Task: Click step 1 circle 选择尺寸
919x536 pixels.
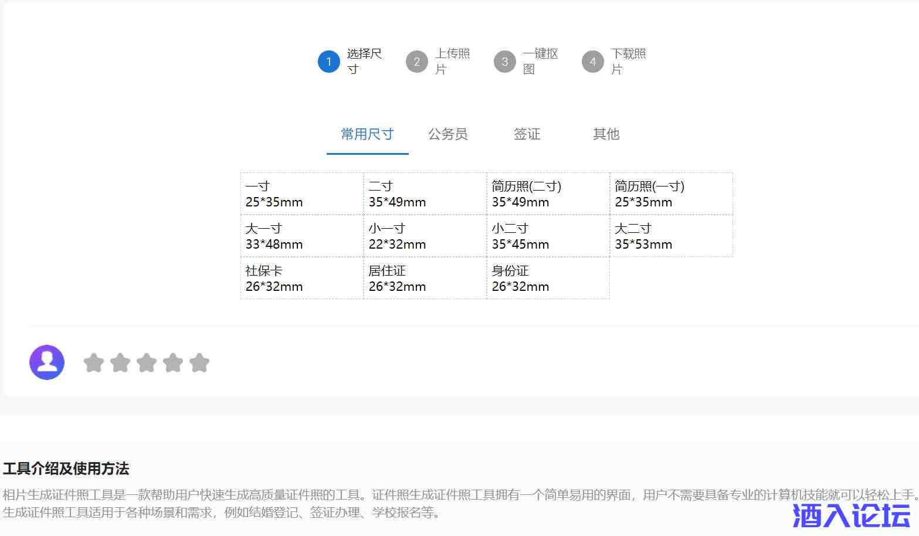Action: [329, 62]
